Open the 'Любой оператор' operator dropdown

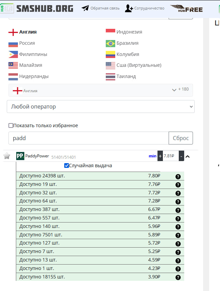point(101,106)
